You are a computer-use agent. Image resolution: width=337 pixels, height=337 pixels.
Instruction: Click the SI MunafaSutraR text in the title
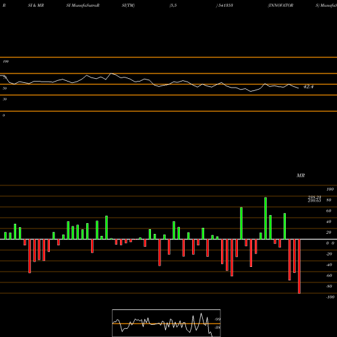point(83,5)
